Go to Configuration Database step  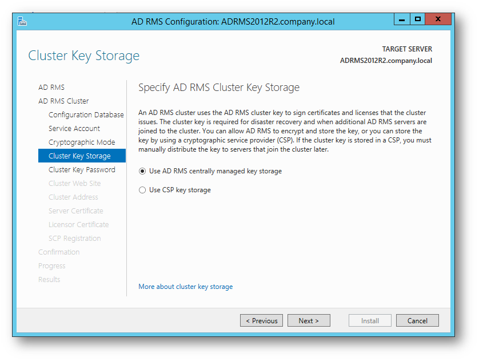coord(86,115)
